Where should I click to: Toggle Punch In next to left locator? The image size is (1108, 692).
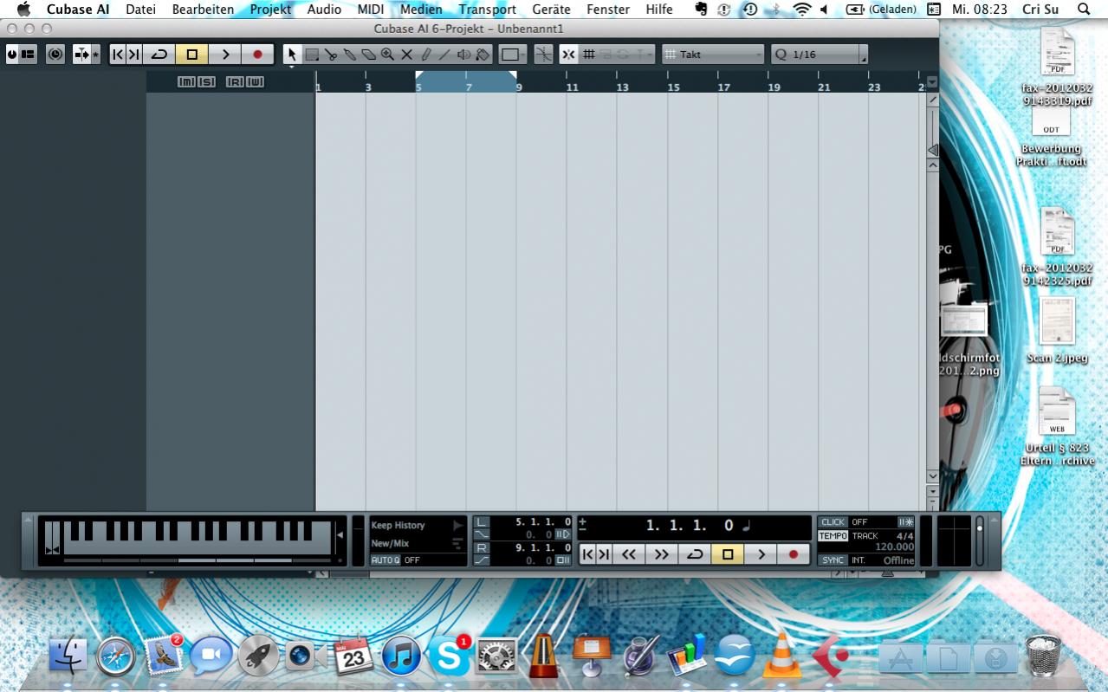[563, 534]
